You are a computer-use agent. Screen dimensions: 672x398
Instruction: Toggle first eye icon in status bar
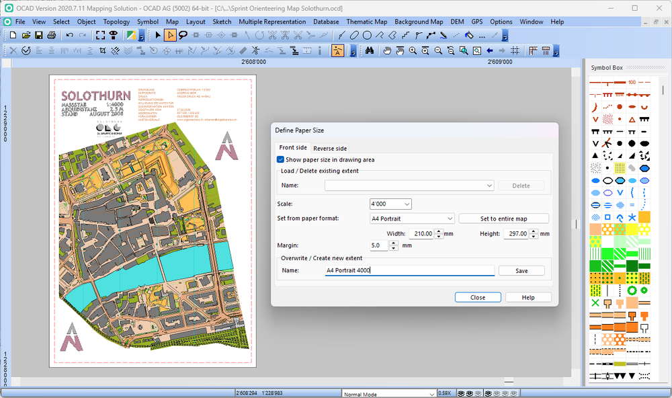461,393
